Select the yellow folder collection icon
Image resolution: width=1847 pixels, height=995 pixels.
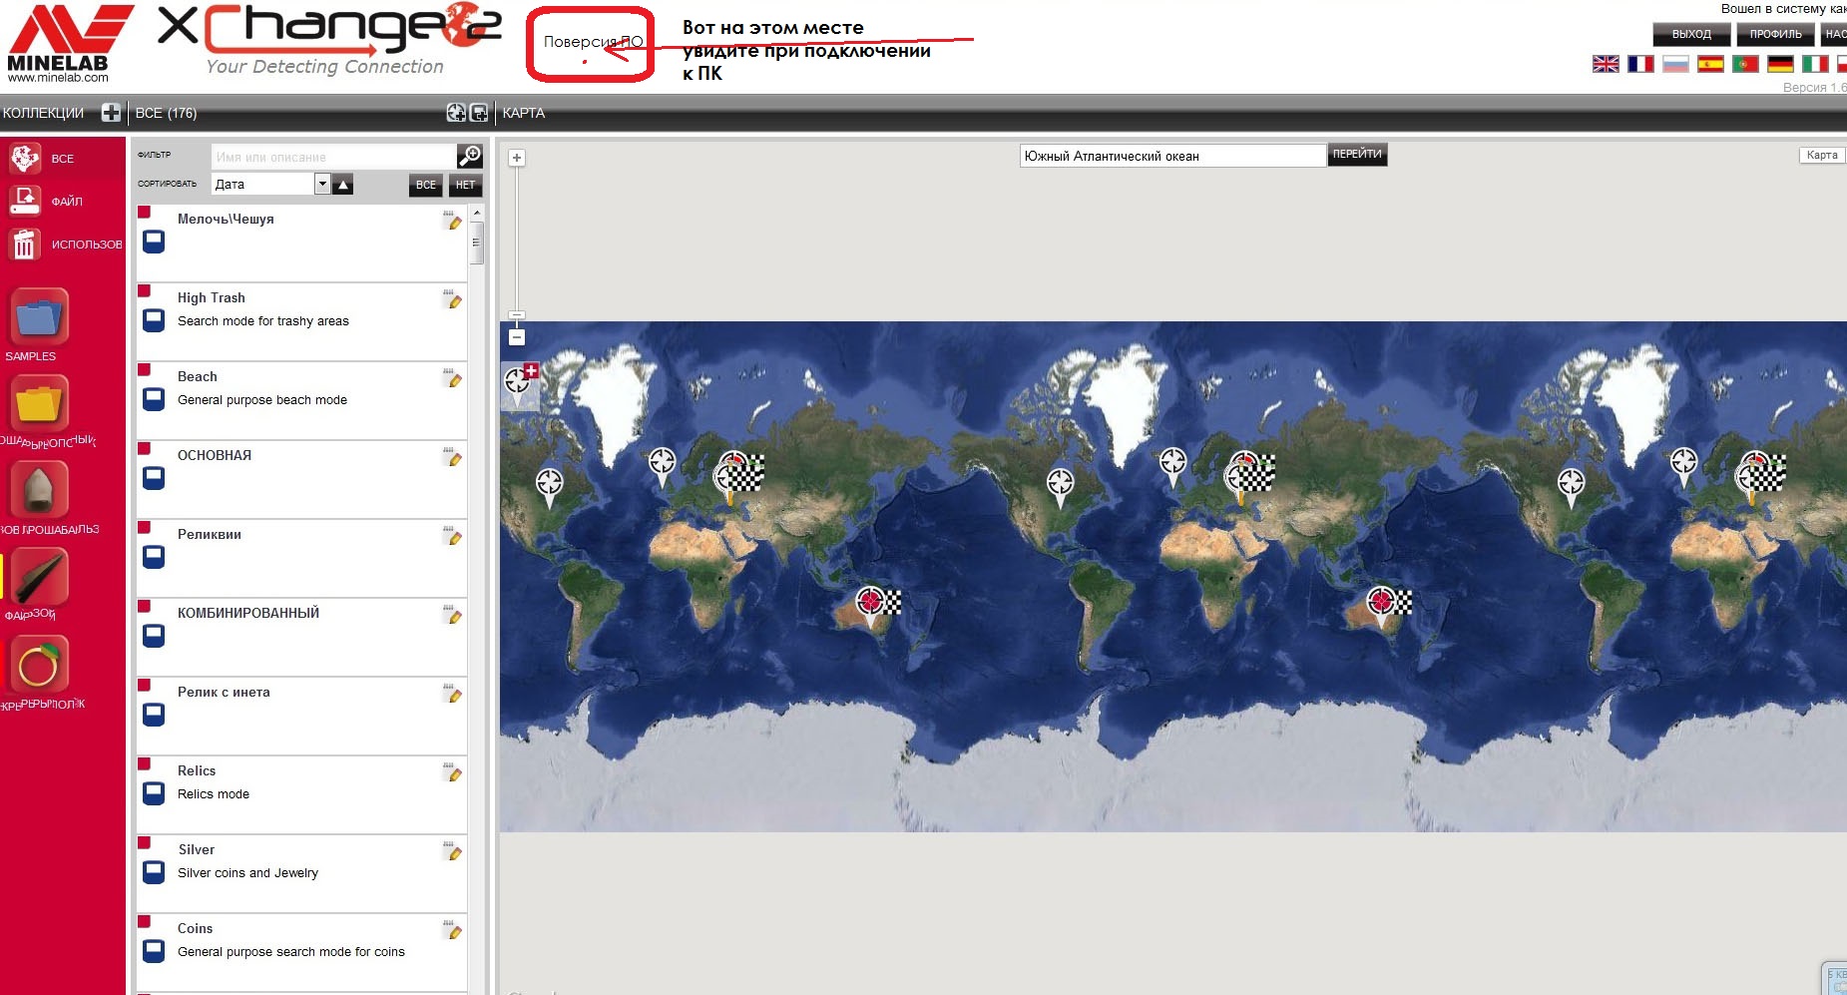(39, 404)
